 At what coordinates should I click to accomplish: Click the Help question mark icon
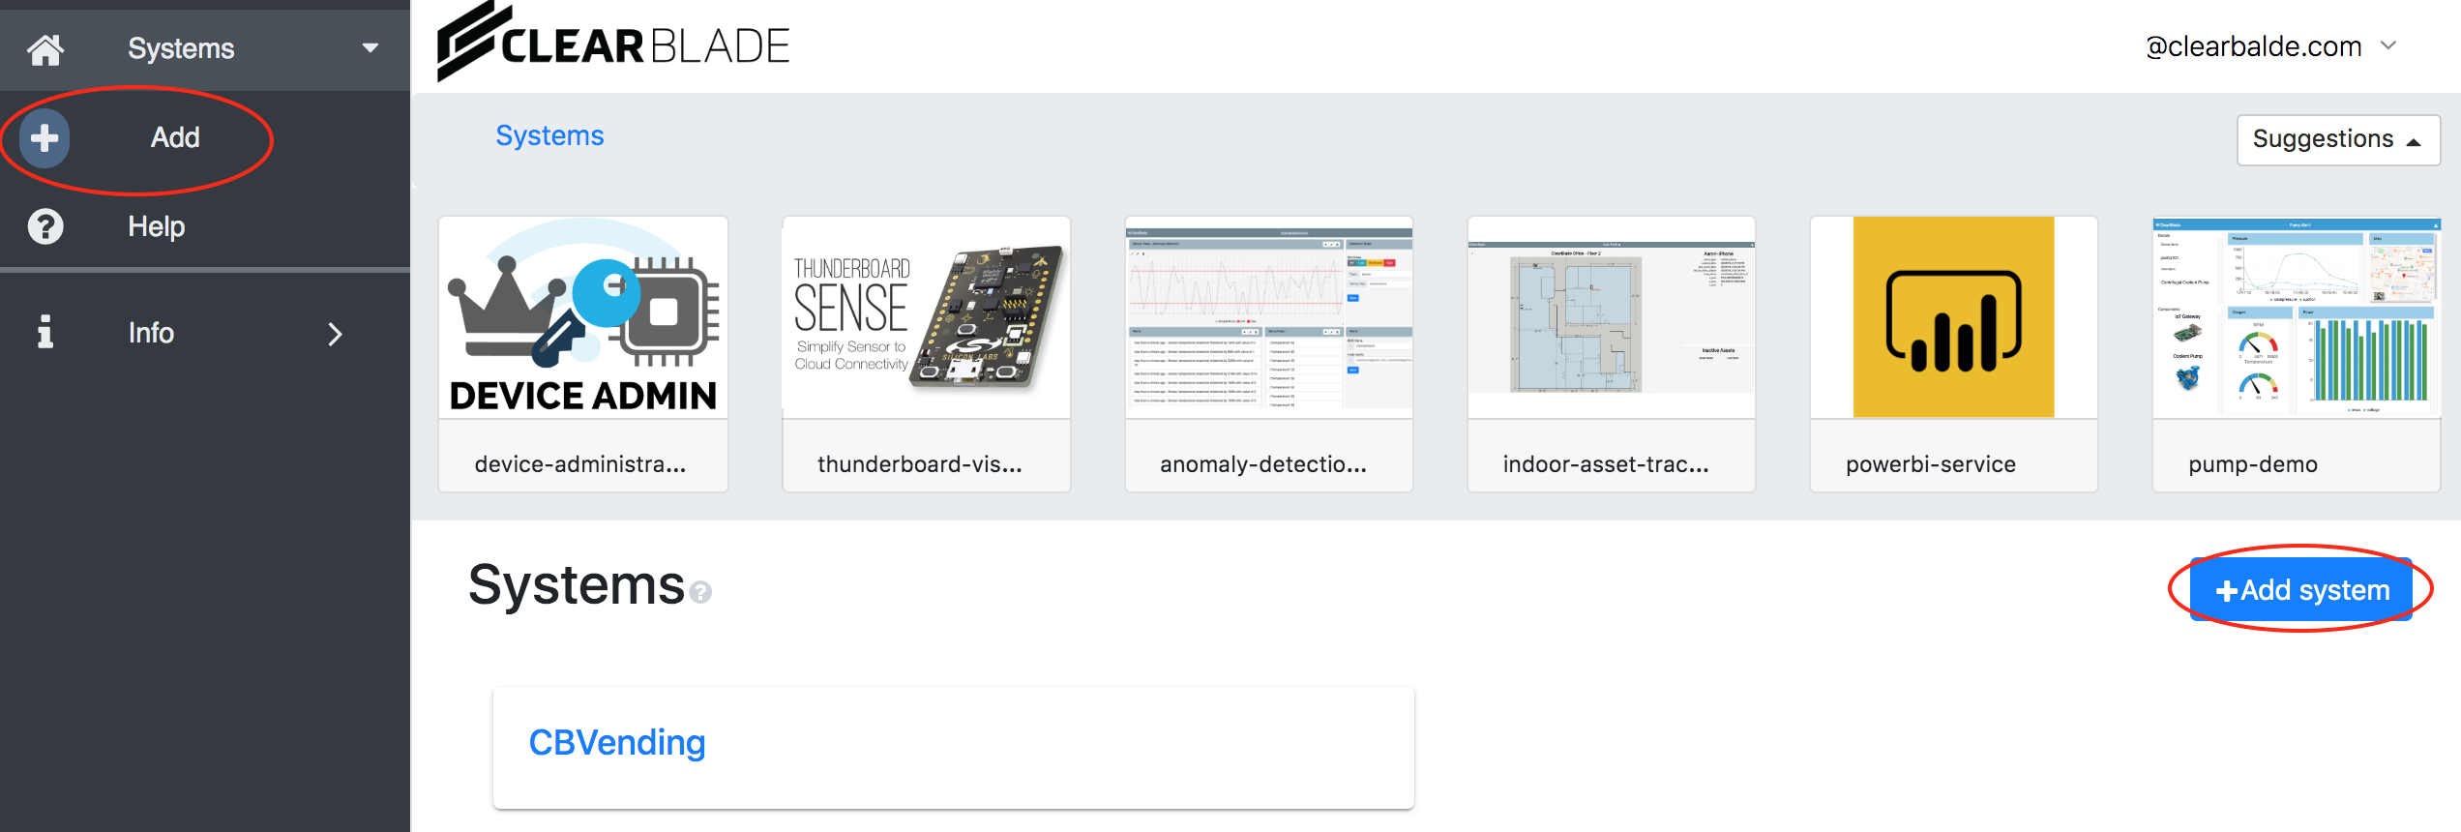click(44, 226)
